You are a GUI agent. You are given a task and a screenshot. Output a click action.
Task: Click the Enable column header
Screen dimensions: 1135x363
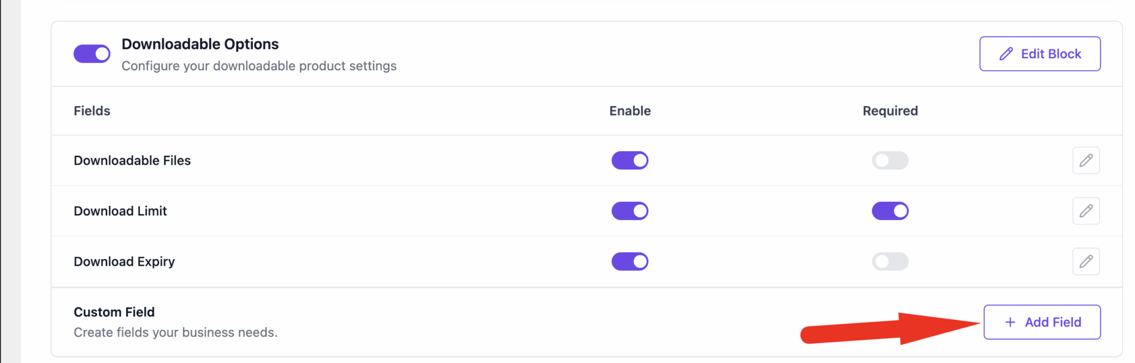[630, 110]
